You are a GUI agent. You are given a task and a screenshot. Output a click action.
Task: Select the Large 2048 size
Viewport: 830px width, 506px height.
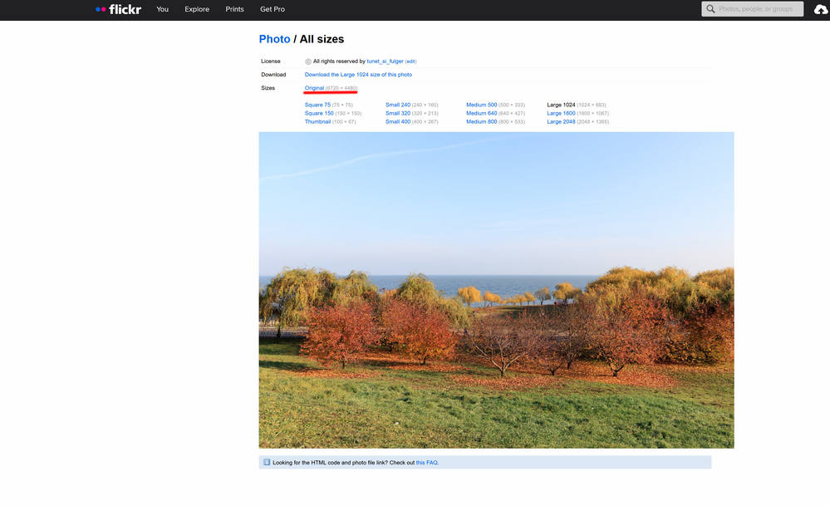pyautogui.click(x=561, y=121)
